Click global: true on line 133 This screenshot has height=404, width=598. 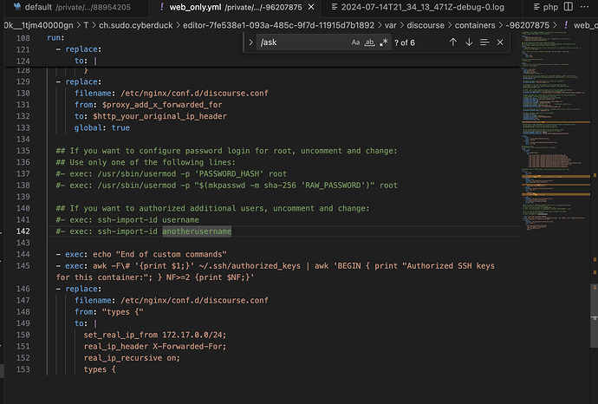[102, 127]
